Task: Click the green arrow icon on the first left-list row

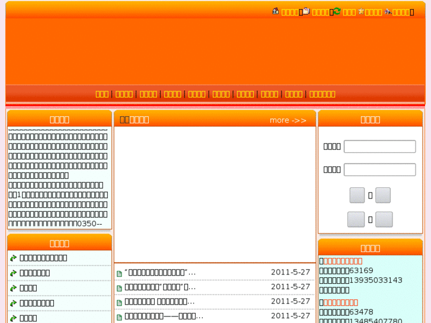Action: click(13, 258)
